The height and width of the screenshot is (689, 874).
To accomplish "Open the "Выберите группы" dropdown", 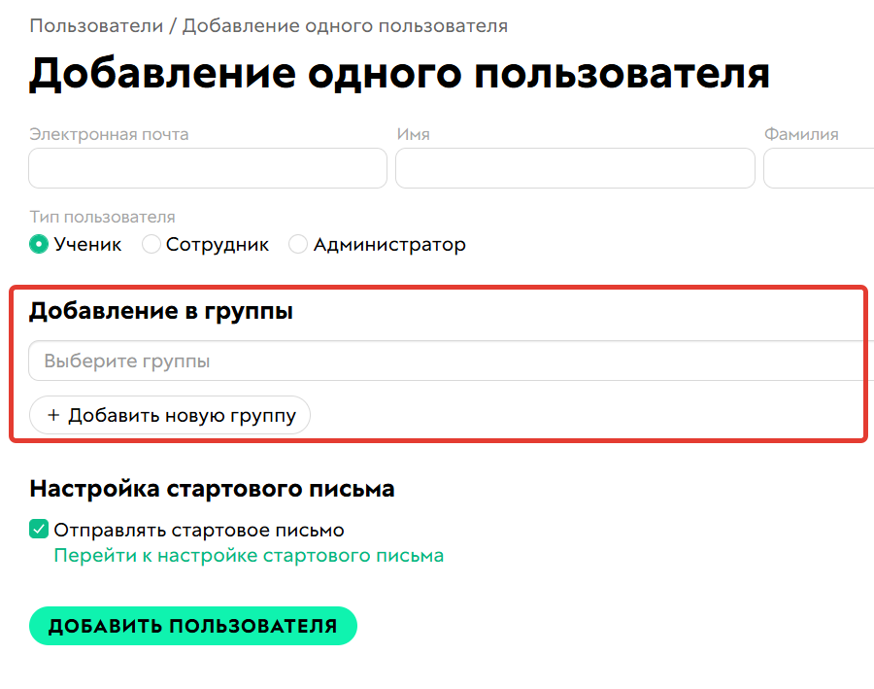I will tap(194, 360).
